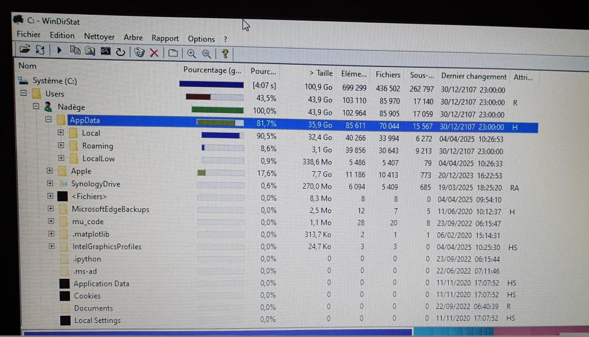Click the black Local Settings icon
This screenshot has height=337, width=589.
tap(65, 320)
